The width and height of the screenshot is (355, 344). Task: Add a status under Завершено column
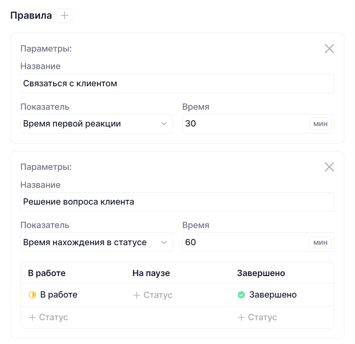(257, 317)
